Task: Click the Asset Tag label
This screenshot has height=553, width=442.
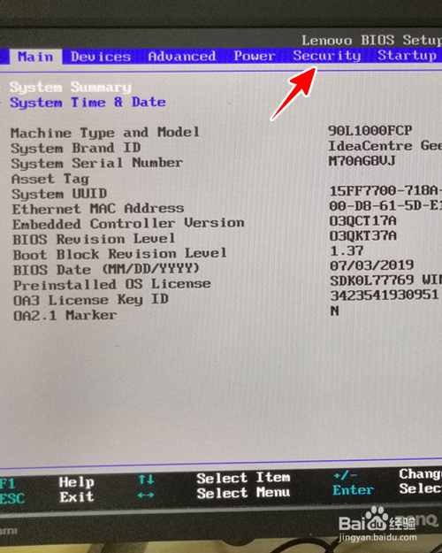Action: click(x=50, y=179)
